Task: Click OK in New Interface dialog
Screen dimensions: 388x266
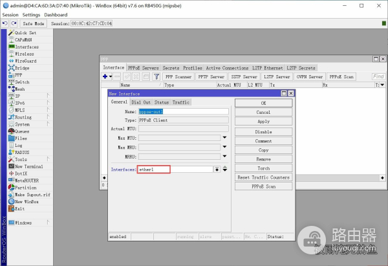Action: point(264,103)
